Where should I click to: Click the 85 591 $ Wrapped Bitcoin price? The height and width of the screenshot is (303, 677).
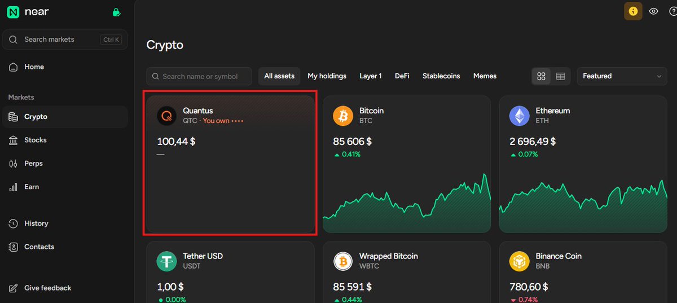coord(351,287)
